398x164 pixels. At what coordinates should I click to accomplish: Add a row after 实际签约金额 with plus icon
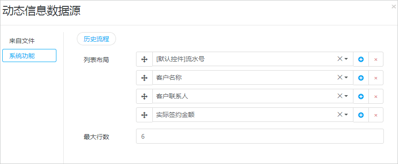point(361,115)
